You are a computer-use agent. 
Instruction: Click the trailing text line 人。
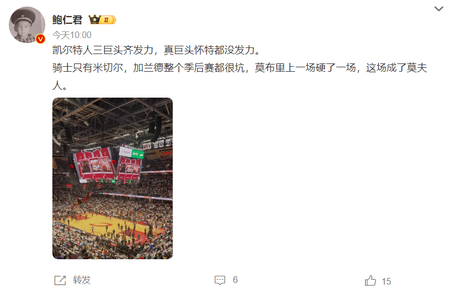[x=60, y=85]
